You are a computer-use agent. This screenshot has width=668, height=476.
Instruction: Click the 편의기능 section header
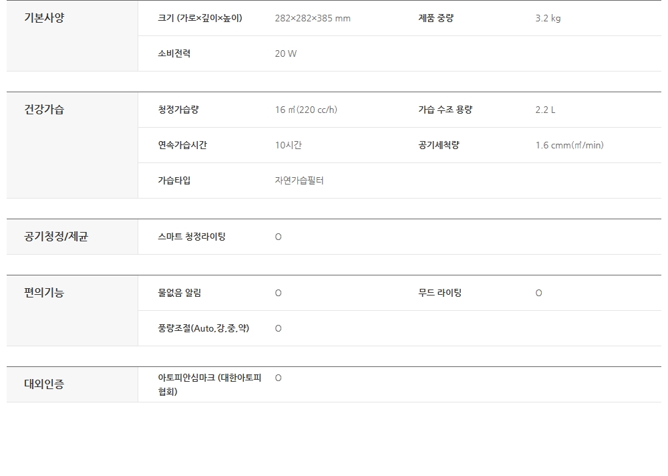tap(44, 293)
